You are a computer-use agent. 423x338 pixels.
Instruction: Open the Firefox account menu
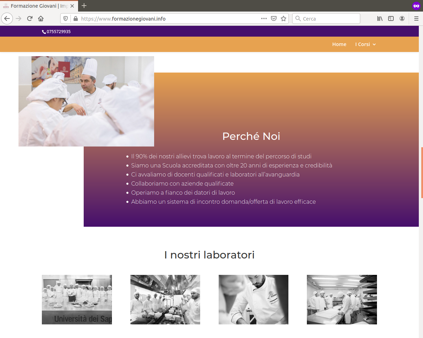tap(402, 18)
